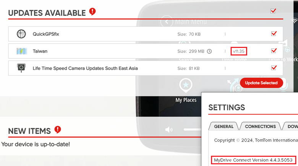Click the speed camera icon
This screenshot has height=166, width=298.
point(21,68)
